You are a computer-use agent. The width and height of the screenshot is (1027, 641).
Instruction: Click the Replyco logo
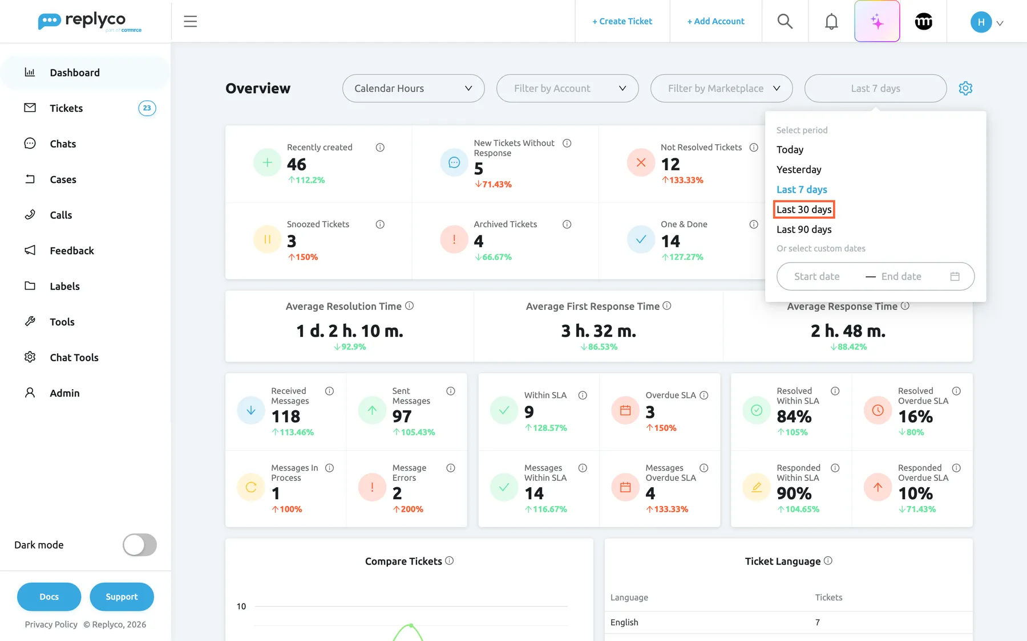(90, 22)
